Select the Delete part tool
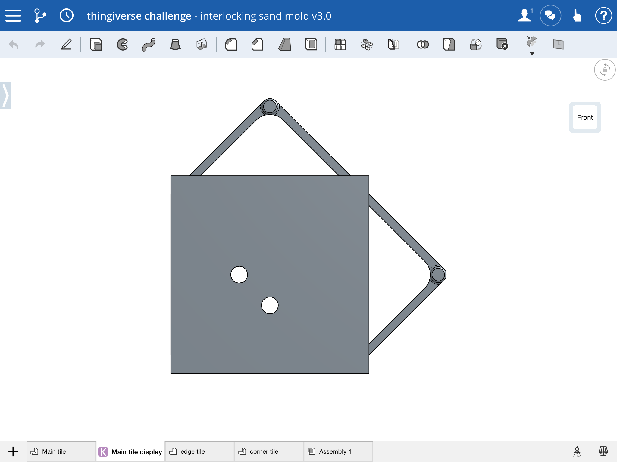617x462 pixels. click(x=502, y=44)
